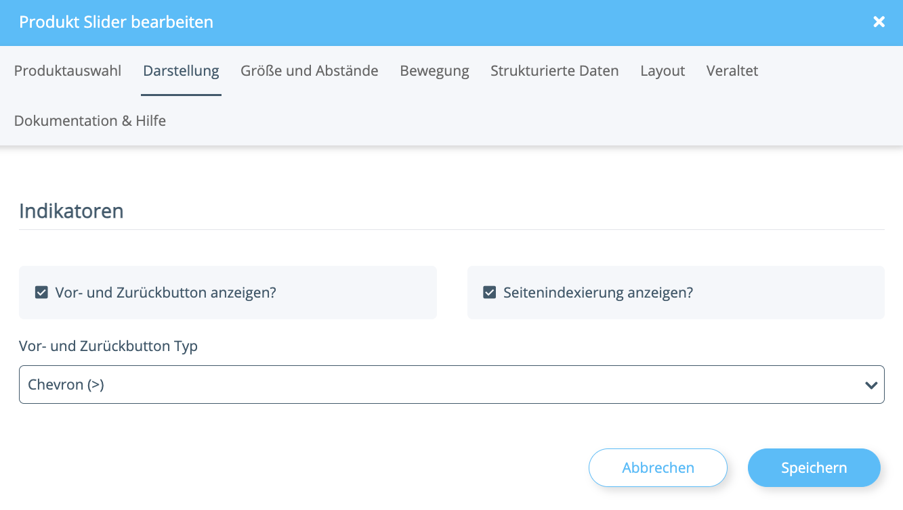Screen dimensions: 903x510
Task: Open Dokumentation & Hilfe tab
Action: [x=90, y=120]
